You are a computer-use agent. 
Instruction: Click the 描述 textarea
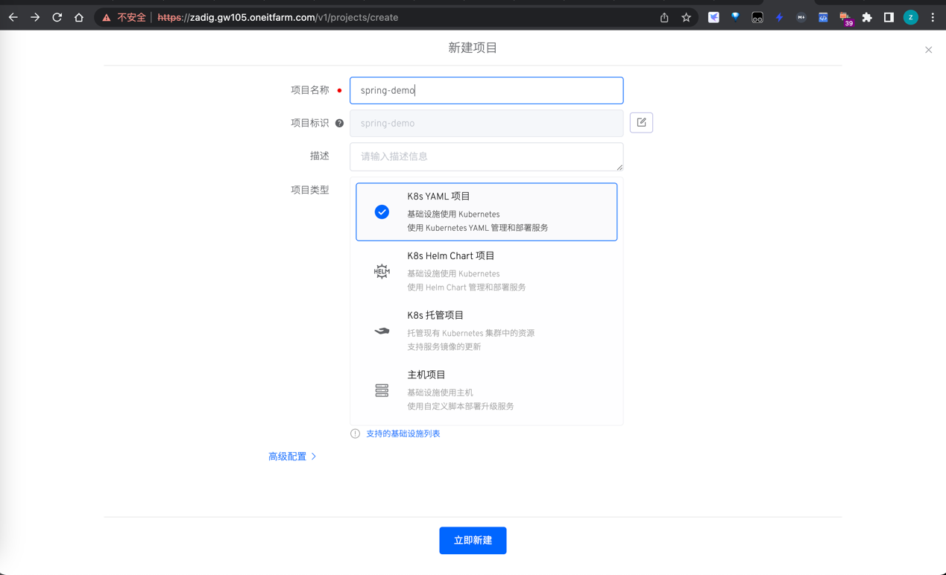click(x=486, y=156)
